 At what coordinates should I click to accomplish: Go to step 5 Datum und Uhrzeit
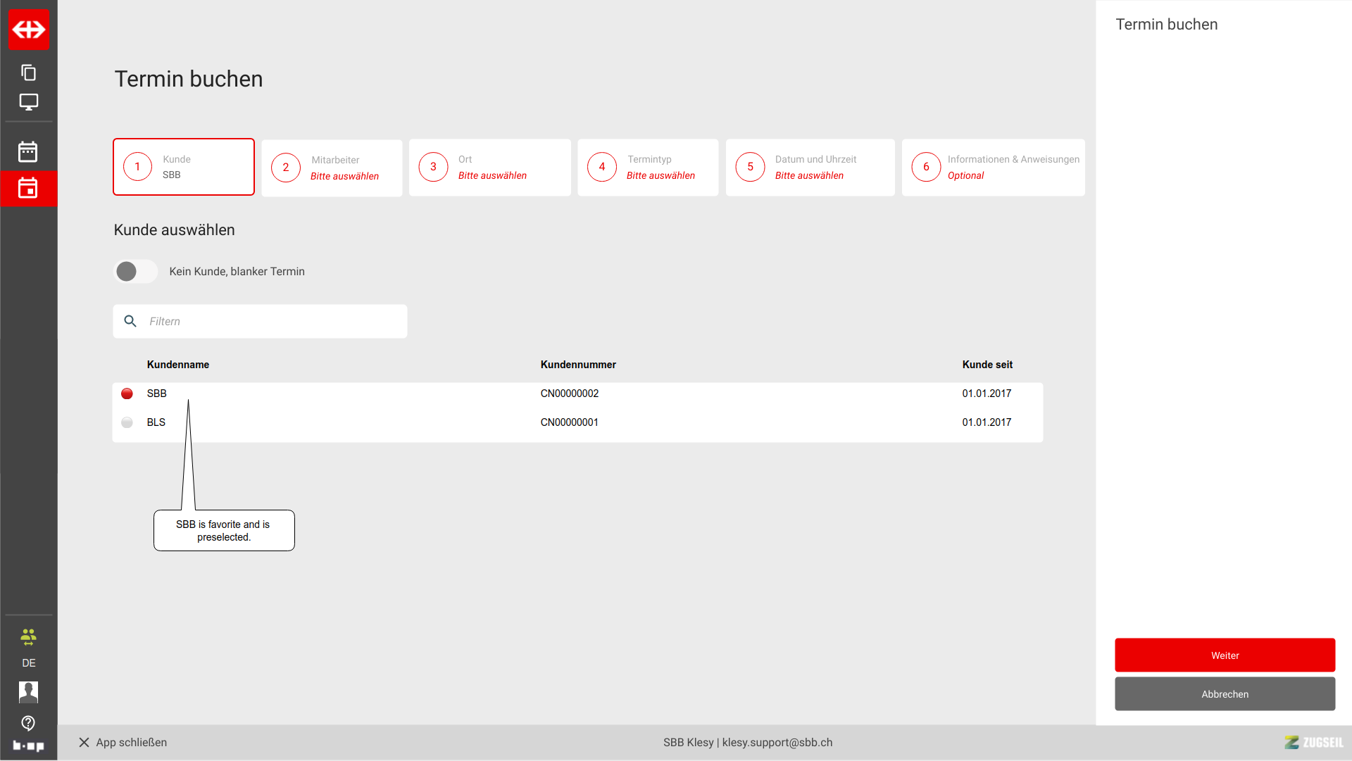click(810, 168)
